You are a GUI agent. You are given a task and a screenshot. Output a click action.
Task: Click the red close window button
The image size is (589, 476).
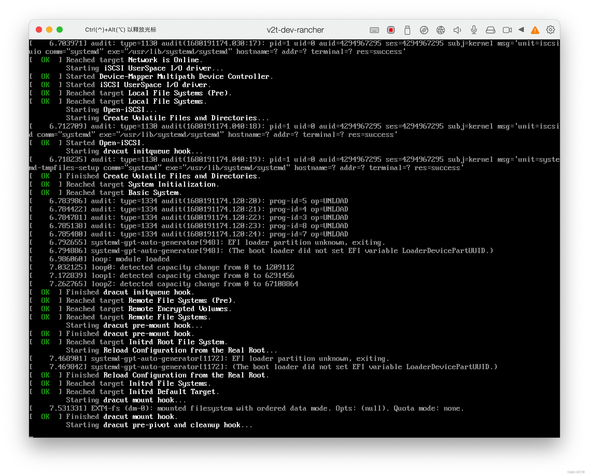pyautogui.click(x=39, y=30)
